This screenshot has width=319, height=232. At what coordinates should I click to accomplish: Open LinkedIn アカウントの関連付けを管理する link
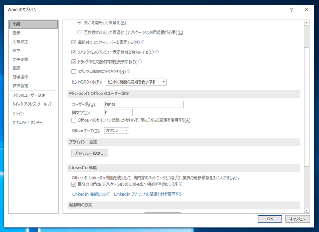tap(148, 194)
